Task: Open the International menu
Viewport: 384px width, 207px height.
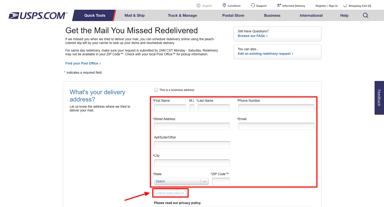Action: coord(311,15)
